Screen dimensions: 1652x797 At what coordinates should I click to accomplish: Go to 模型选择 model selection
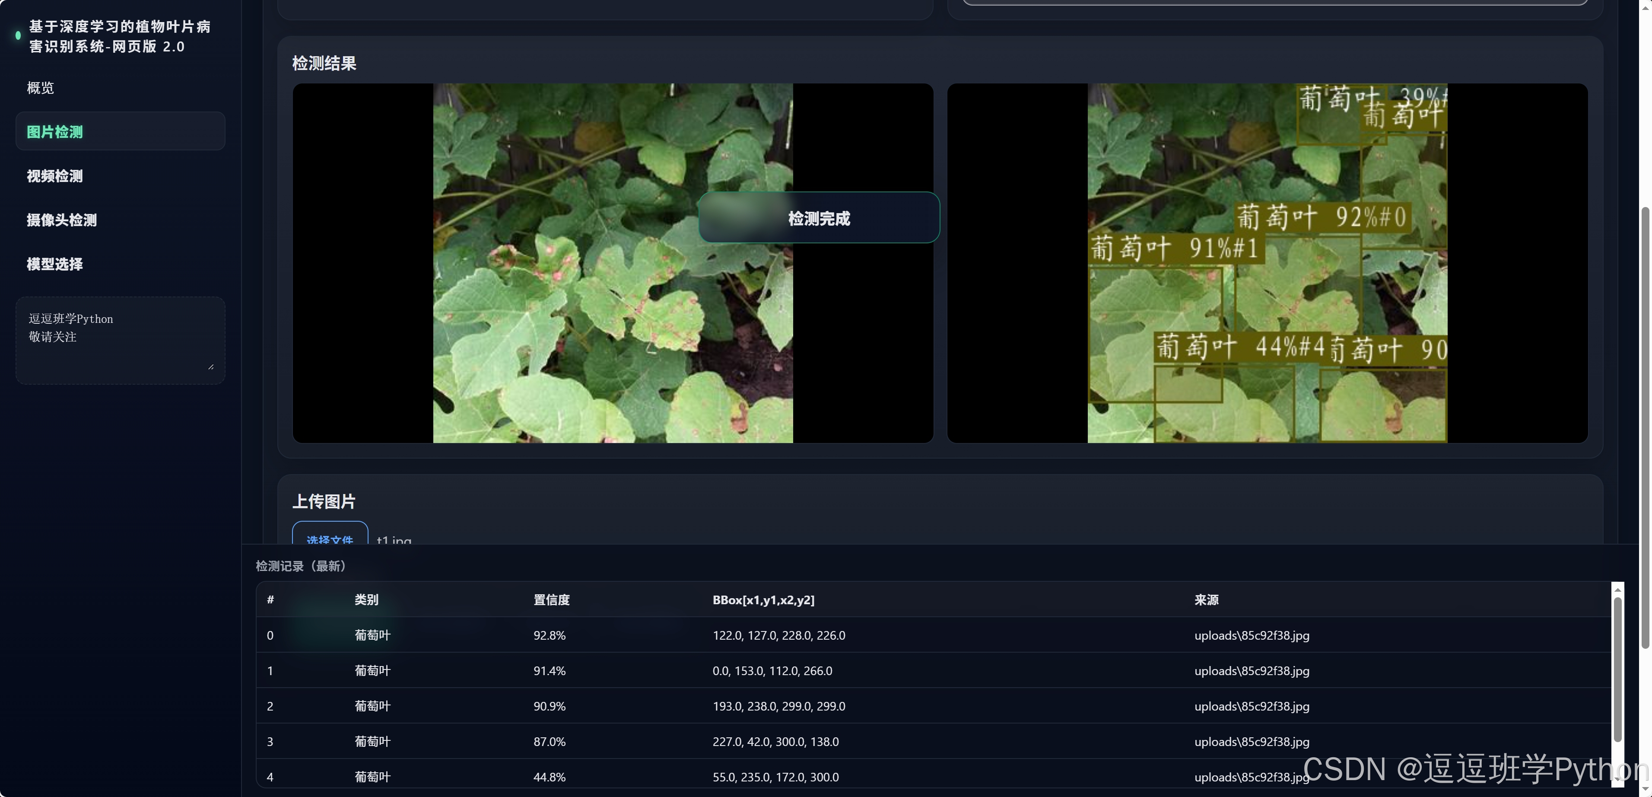55,264
